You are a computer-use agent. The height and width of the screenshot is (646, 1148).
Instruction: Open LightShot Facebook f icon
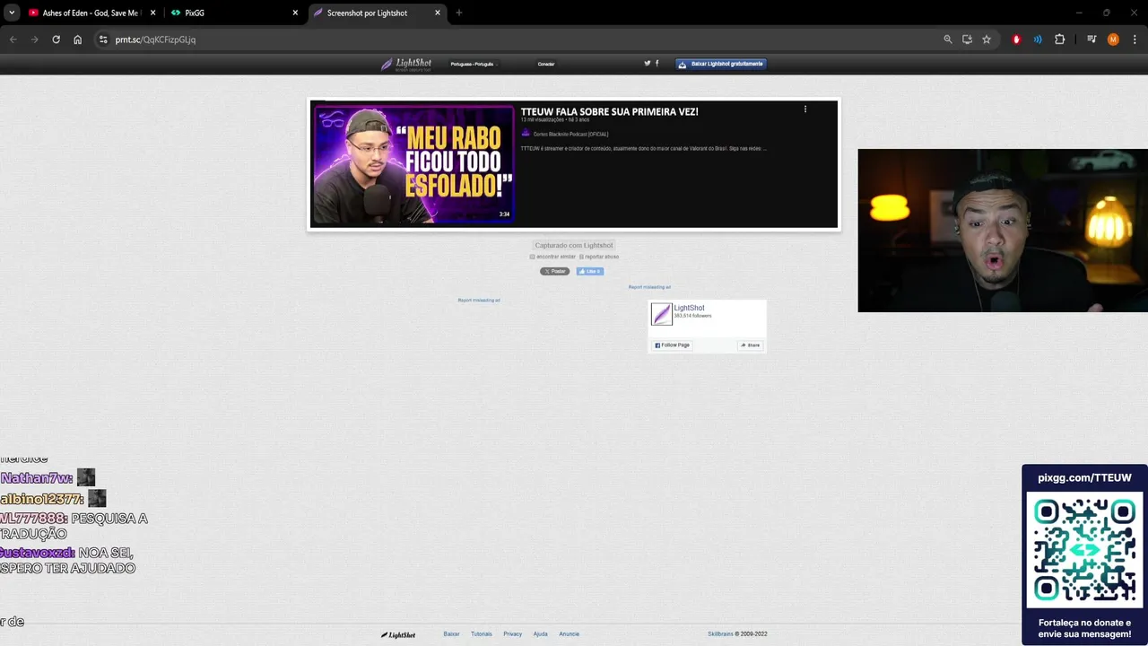[x=657, y=63]
